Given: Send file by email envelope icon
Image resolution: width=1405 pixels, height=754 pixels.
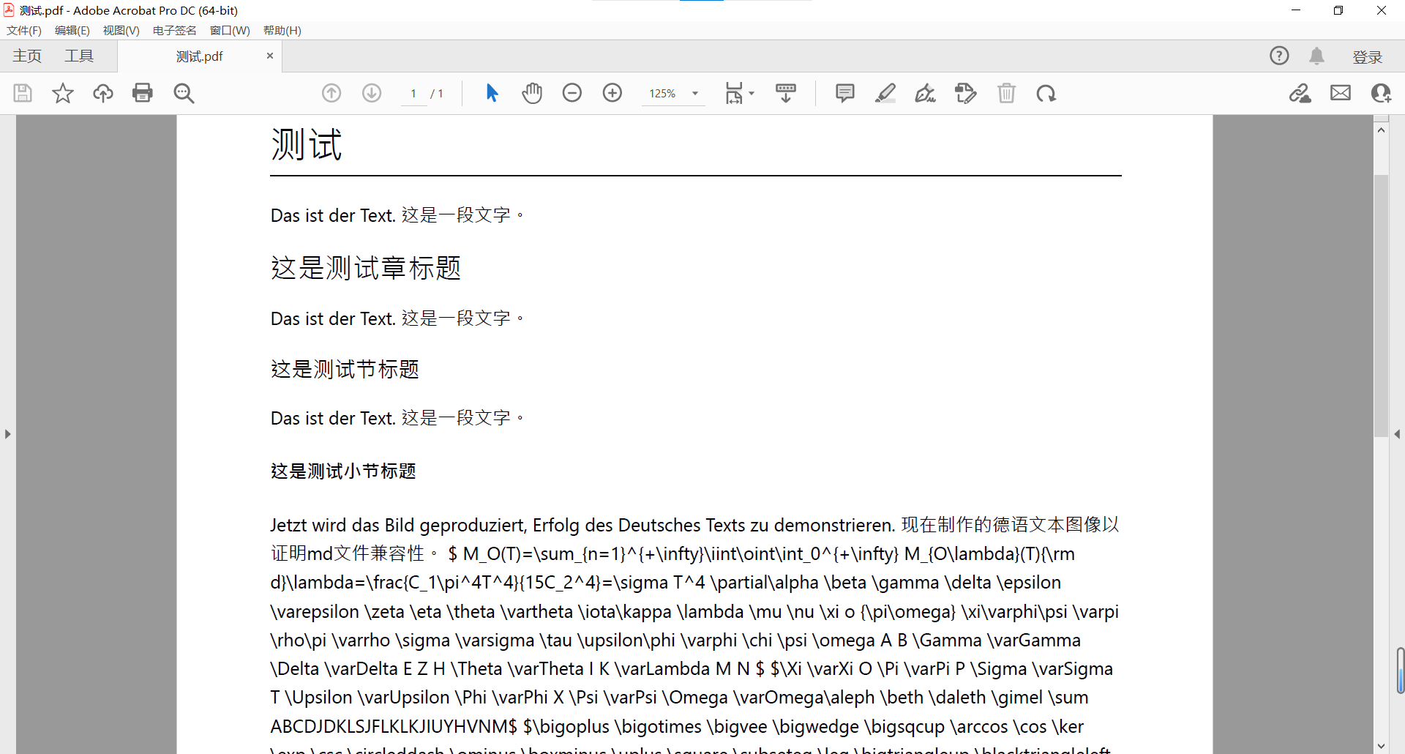Looking at the screenshot, I should (x=1341, y=93).
